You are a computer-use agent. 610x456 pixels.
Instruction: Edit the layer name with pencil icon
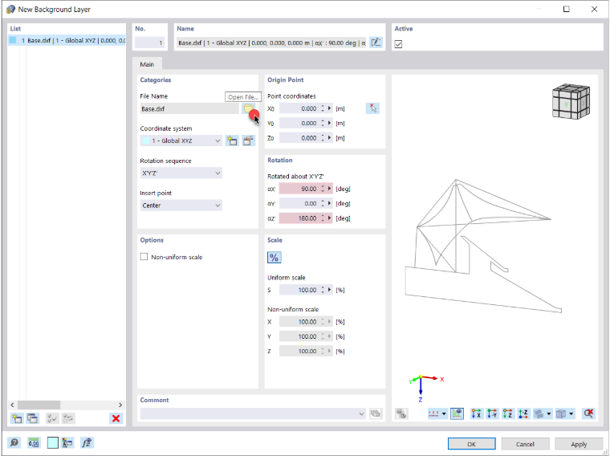coord(376,43)
